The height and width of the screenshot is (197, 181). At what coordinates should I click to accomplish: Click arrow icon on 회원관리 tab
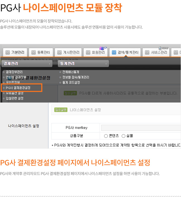click(88, 52)
